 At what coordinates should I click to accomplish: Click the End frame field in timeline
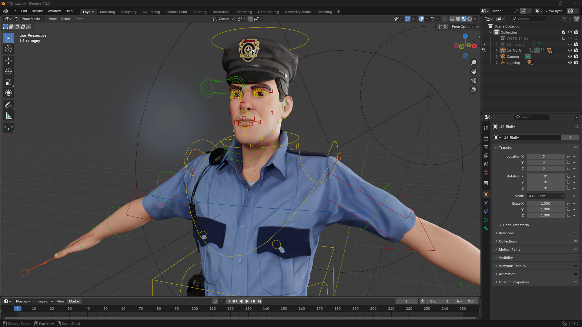466,301
